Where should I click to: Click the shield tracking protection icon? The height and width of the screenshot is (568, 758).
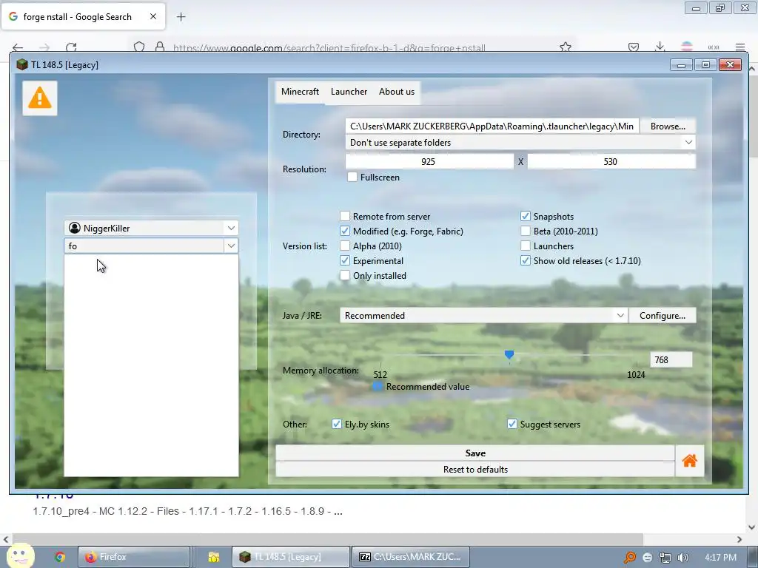click(139, 47)
